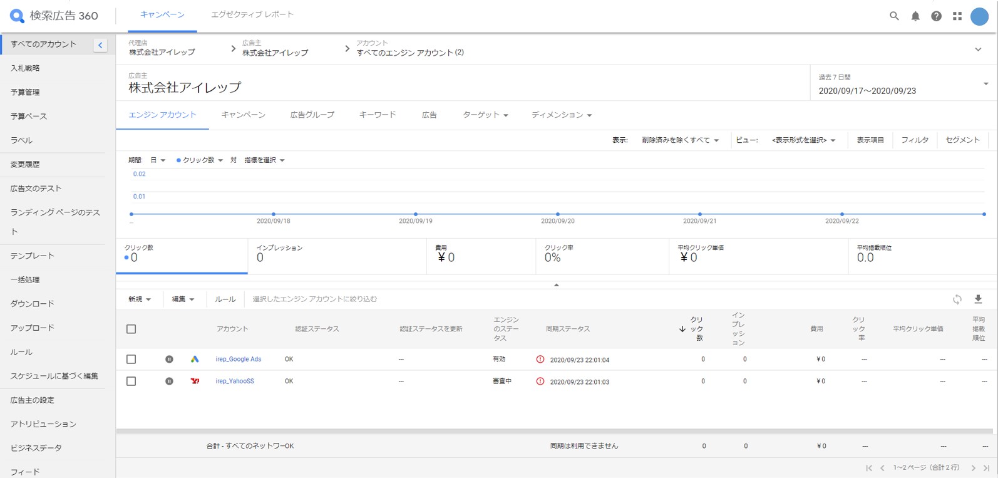Switch to the キーワード tab
Viewport: 998px width, 478px height.
[x=378, y=115]
